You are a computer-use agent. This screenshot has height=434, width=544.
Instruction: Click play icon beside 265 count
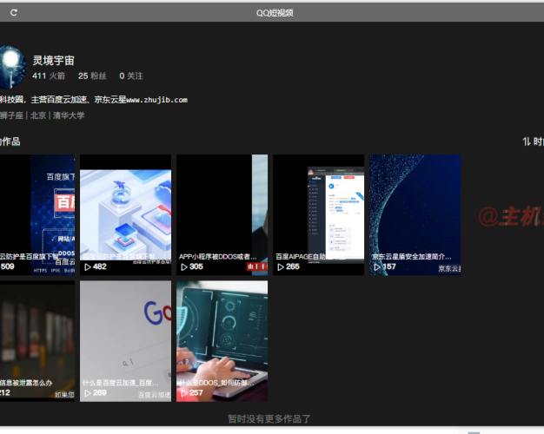281,267
